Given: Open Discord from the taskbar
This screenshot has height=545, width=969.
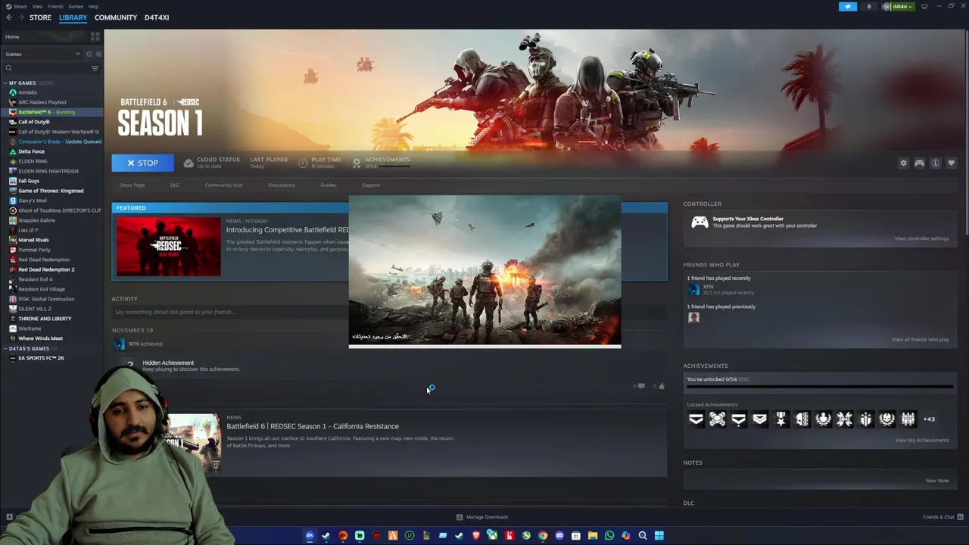Looking at the screenshot, I should tap(559, 535).
